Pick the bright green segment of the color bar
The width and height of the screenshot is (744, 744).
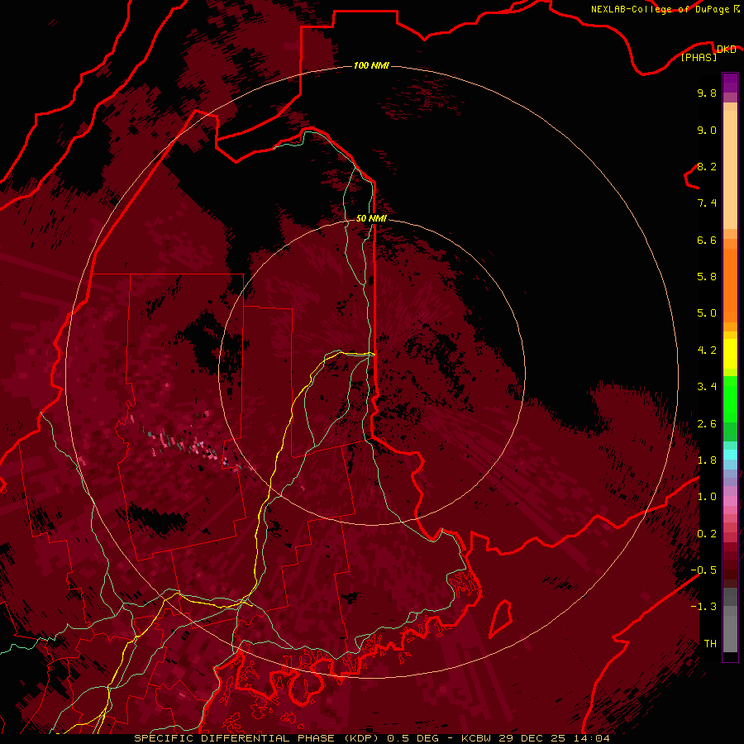click(730, 398)
